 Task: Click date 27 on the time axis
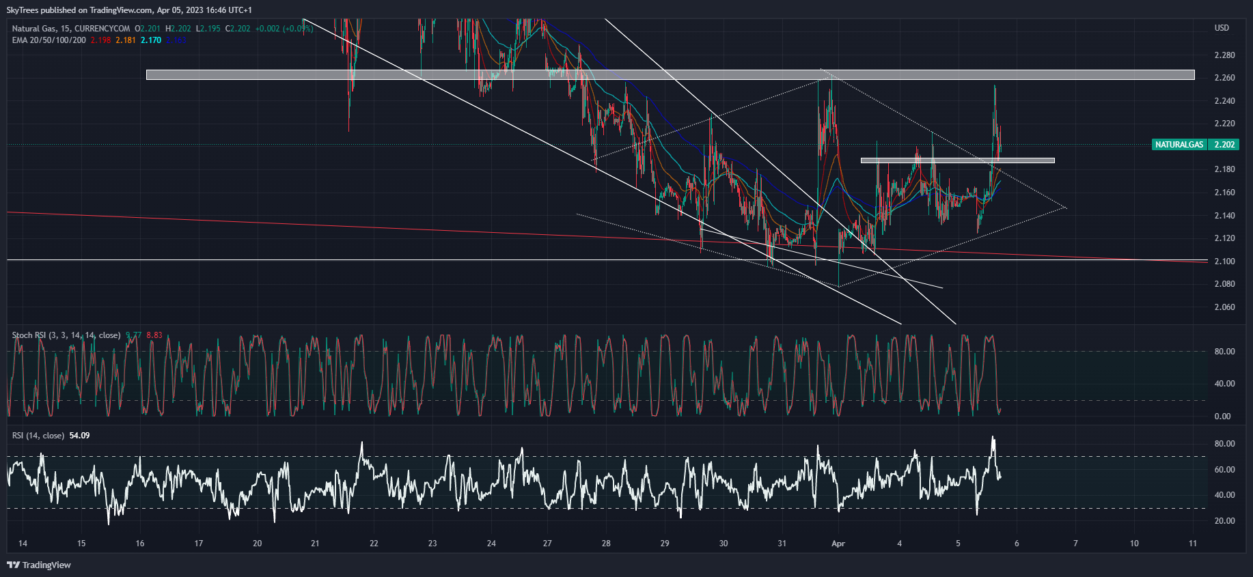[x=547, y=544]
